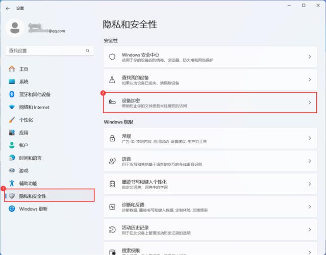The width and height of the screenshot is (326, 255).
Task: Click the lock drive icon for 设备加密
Action: coord(112,102)
